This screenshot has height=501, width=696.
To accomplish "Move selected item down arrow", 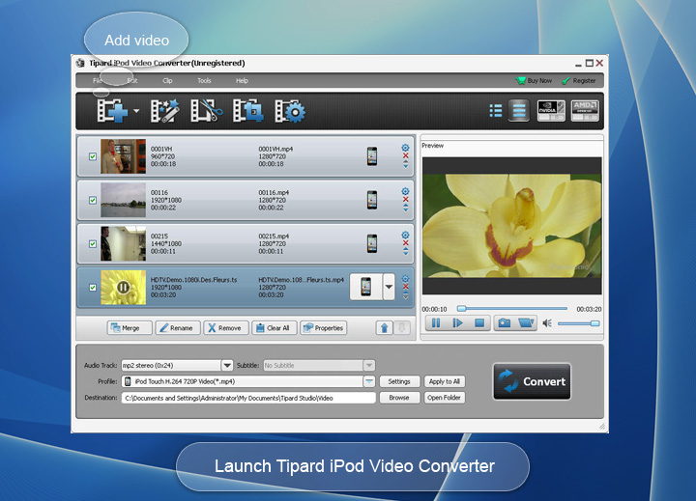I will pos(402,328).
